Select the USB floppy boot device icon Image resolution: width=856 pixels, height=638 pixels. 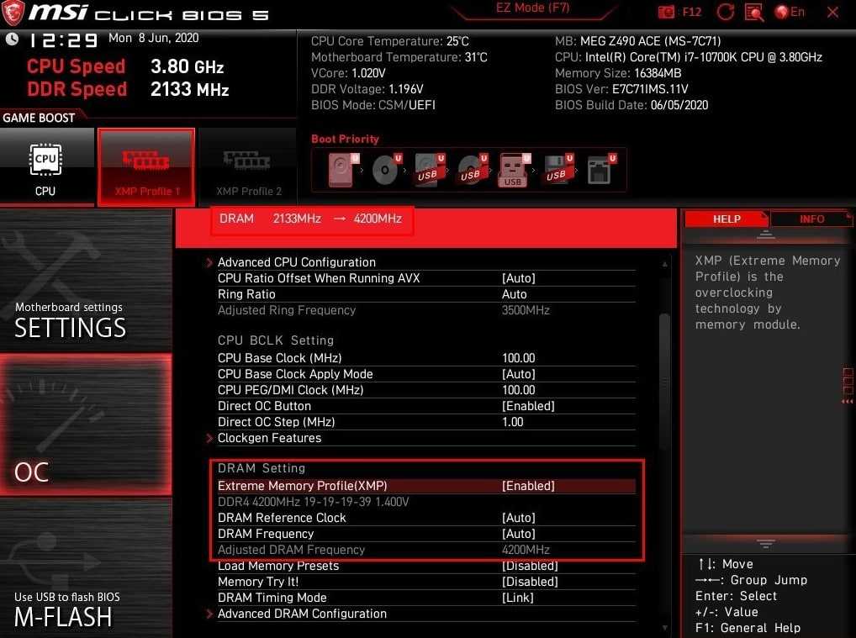tap(558, 169)
